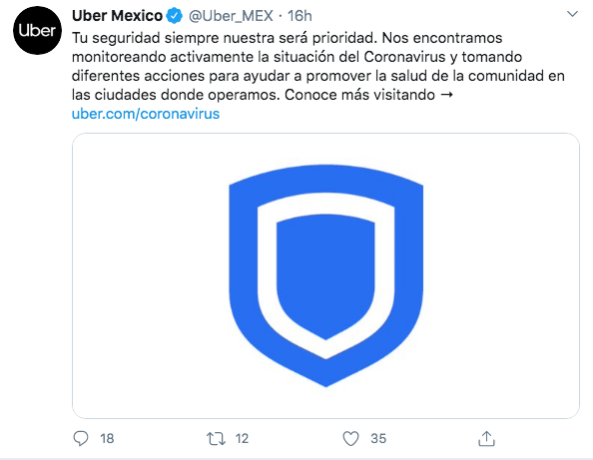Expand the tweet options chevron
The height and width of the screenshot is (460, 593).
point(573,14)
